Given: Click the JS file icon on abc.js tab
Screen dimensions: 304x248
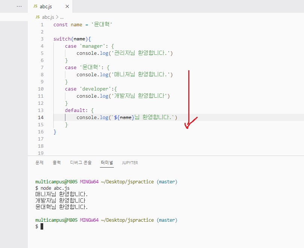Looking at the screenshot, I should point(35,6).
